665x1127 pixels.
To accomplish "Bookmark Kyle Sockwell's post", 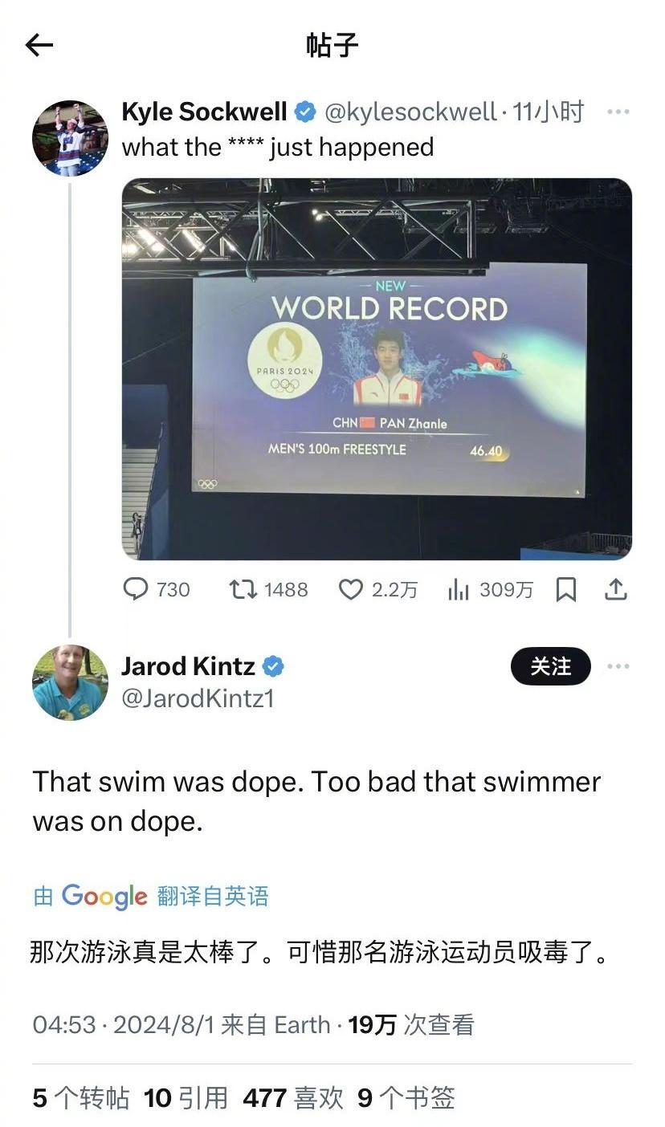I will (566, 590).
